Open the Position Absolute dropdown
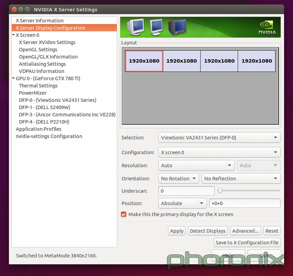The width and height of the screenshot is (293, 276). pos(182,203)
